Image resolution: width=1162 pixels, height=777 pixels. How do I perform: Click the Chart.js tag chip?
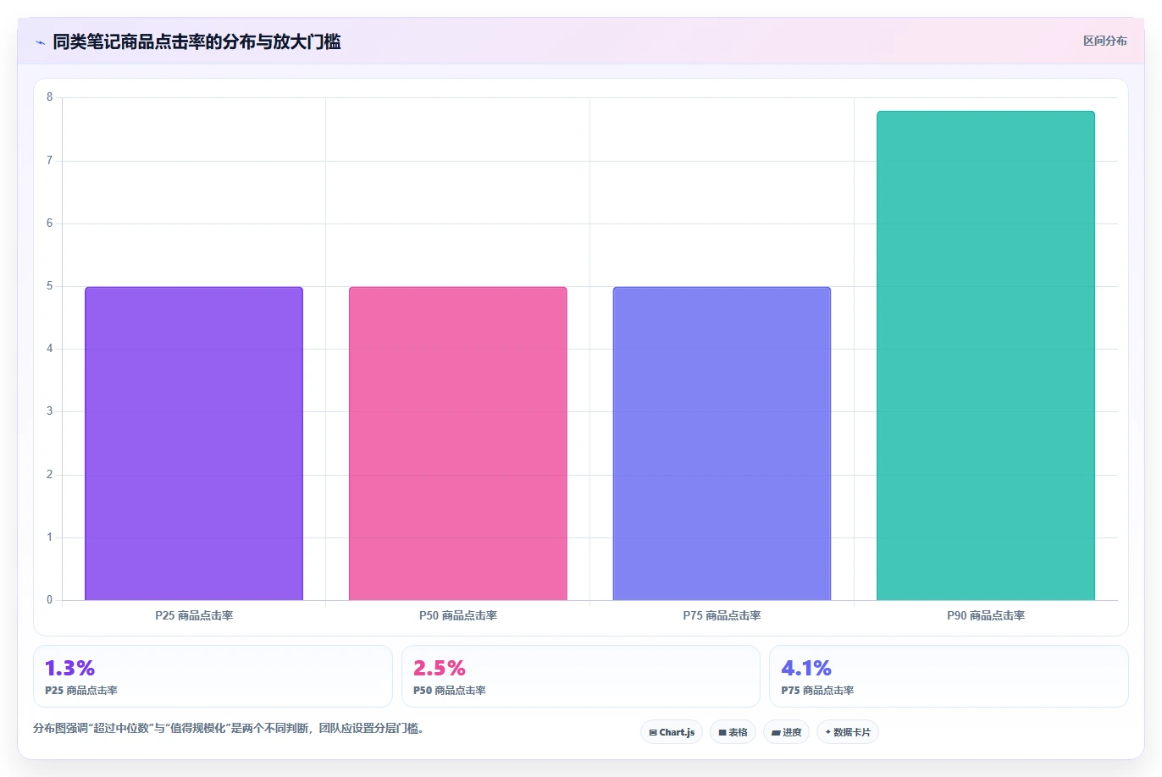tap(672, 732)
